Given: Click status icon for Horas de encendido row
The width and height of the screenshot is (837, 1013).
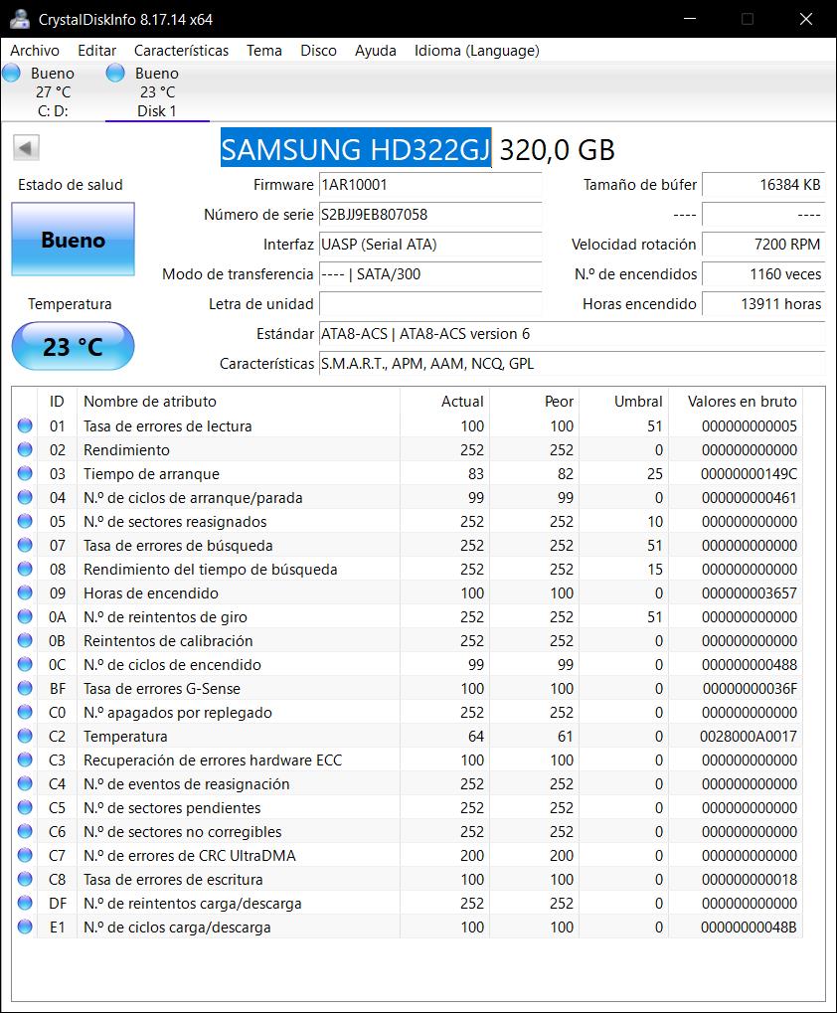Looking at the screenshot, I should pos(25,593).
